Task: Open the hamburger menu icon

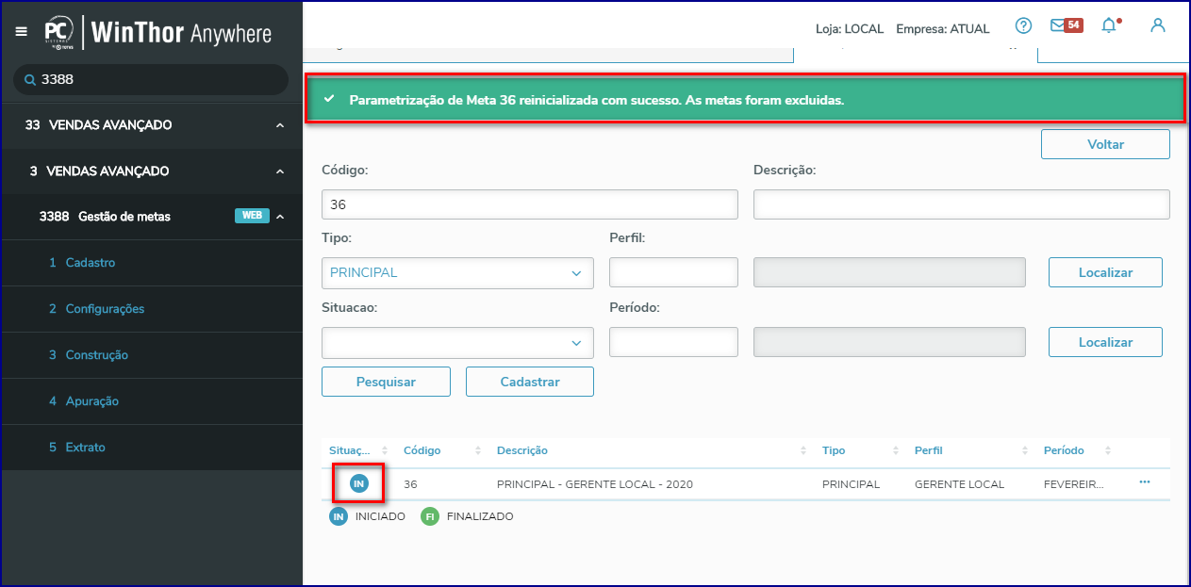Action: (22, 32)
